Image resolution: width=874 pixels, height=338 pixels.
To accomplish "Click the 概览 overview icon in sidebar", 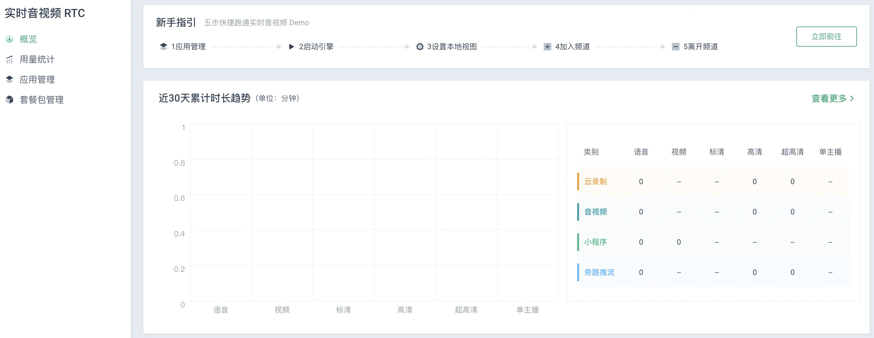I will [x=9, y=39].
